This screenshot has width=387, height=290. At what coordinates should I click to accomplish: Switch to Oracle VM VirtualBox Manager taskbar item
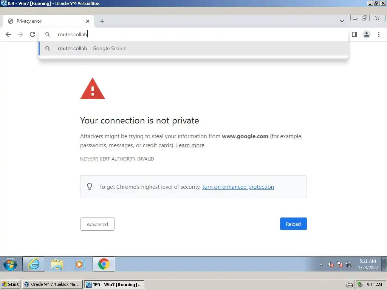click(52, 284)
